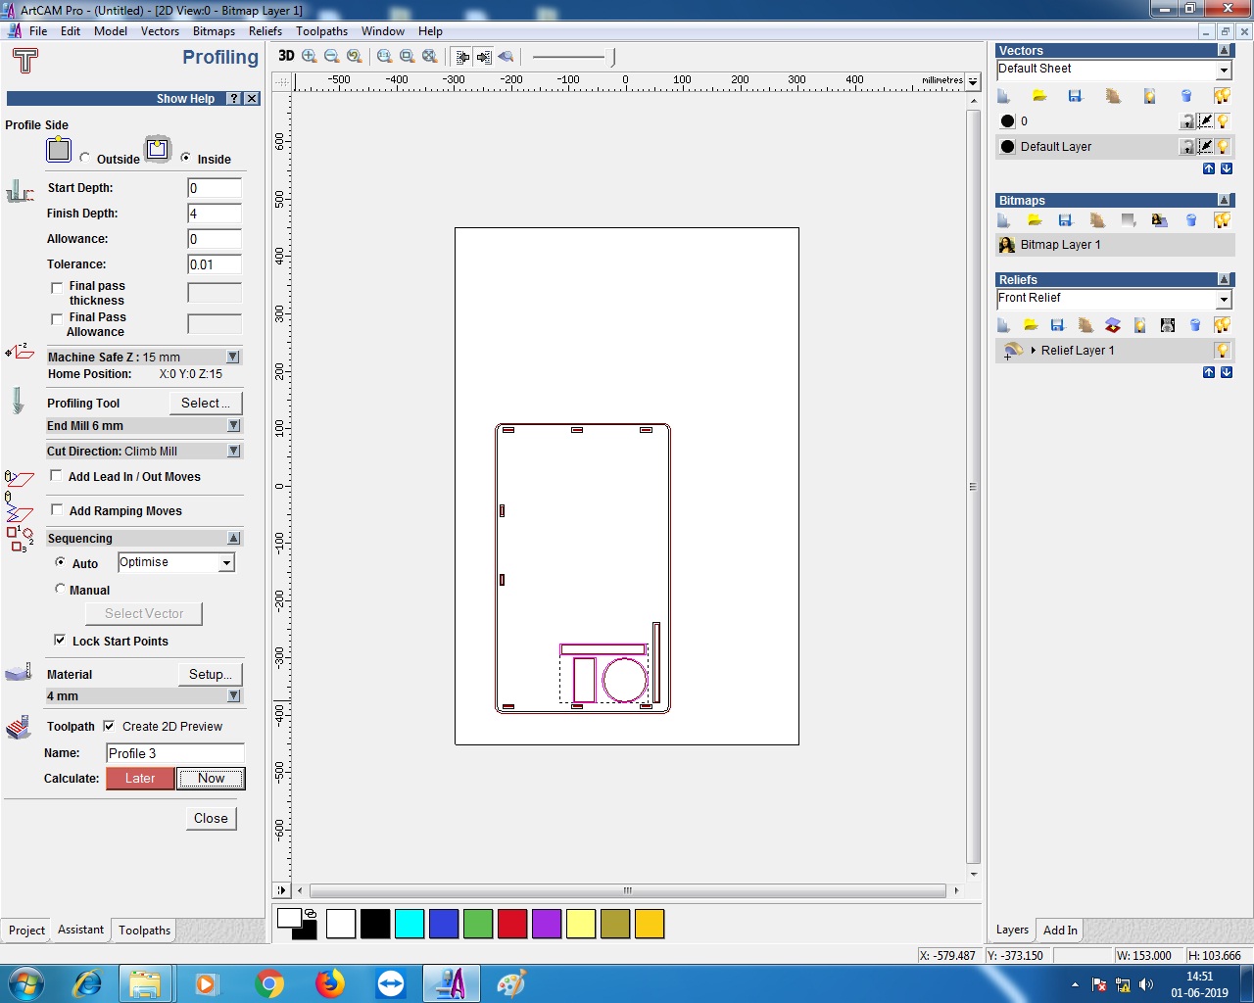This screenshot has height=1003, width=1254.
Task: Check Add Lead In / Out Moves
Action: 57,476
